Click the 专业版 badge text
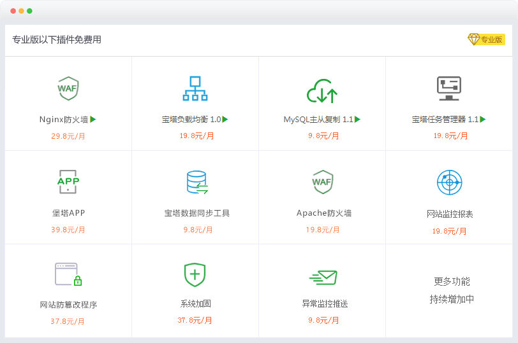518x343 pixels. point(492,39)
